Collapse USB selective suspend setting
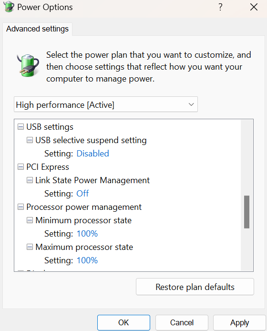This screenshot has height=331, width=267. [x=30, y=140]
